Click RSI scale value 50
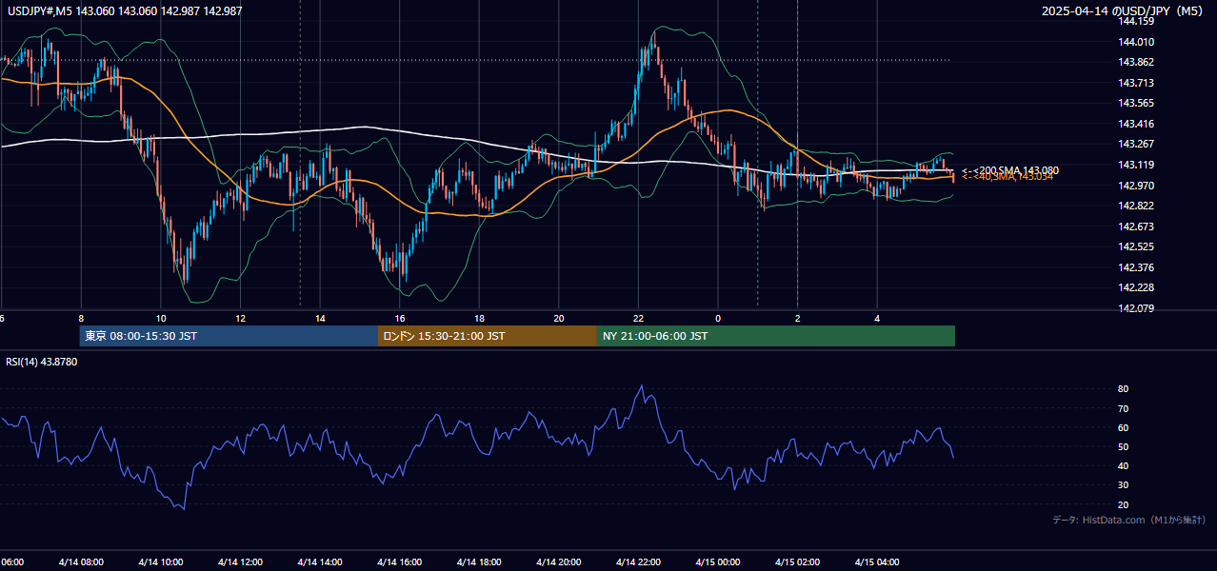The height and width of the screenshot is (571, 1217). tap(1124, 446)
